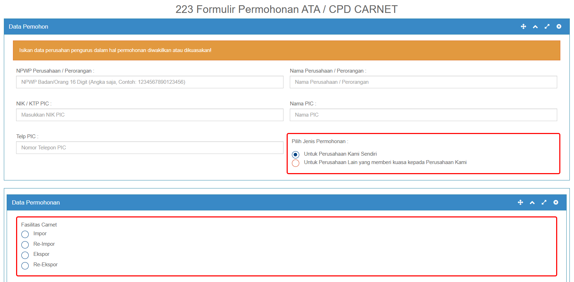Select Re-Ekspor radio button

[x=25, y=266]
